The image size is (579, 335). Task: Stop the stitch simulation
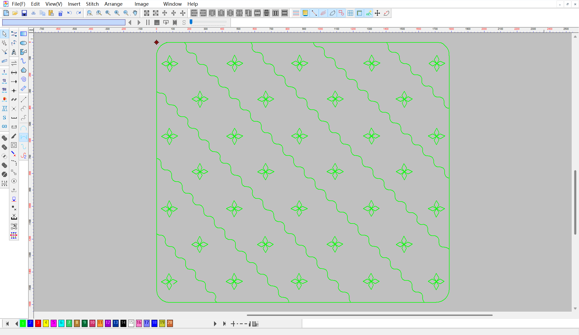coord(157,23)
